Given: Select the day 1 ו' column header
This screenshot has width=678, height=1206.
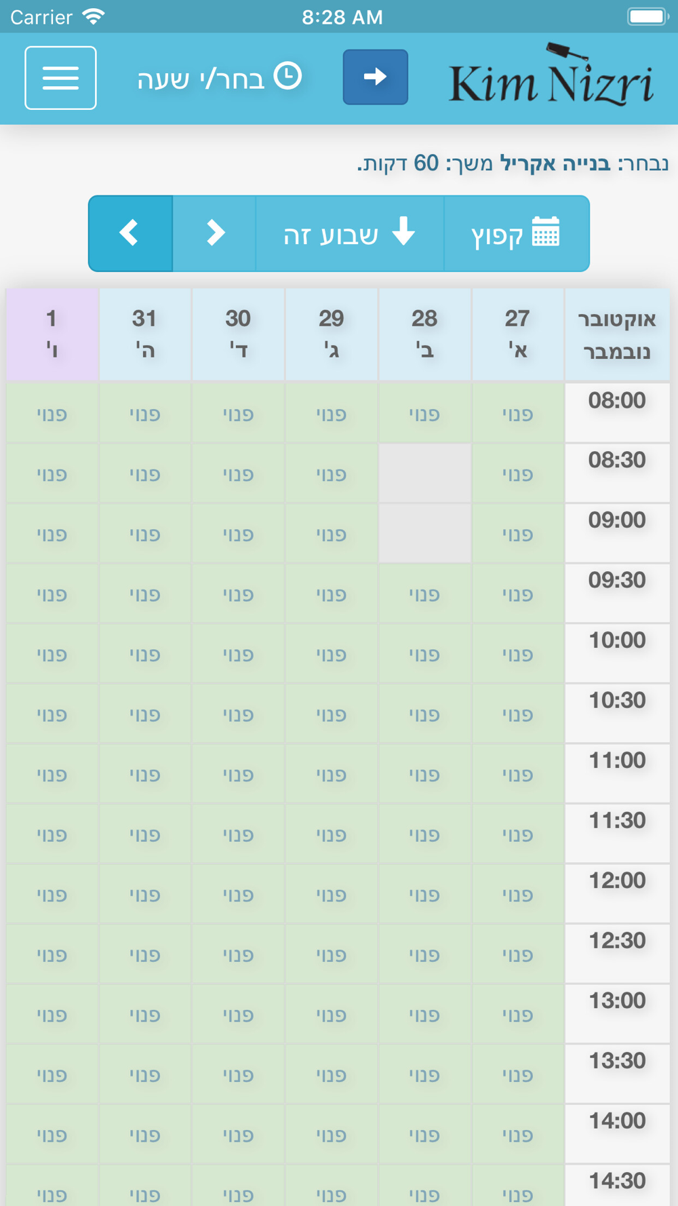Looking at the screenshot, I should pyautogui.click(x=52, y=334).
